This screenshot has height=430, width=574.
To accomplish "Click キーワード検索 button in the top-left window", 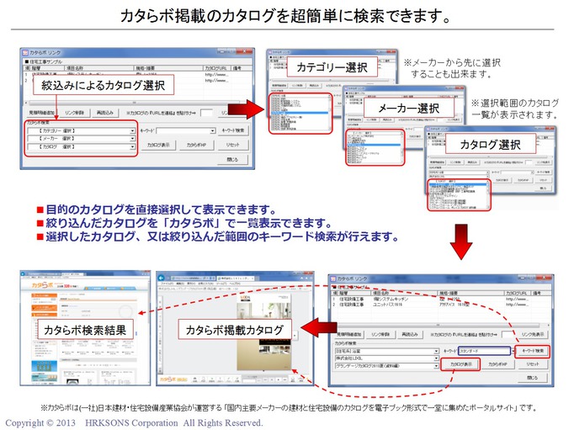I will click(233, 130).
